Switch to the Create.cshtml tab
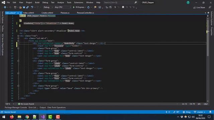The width and height of the screenshot is (214, 120). coord(47,13)
